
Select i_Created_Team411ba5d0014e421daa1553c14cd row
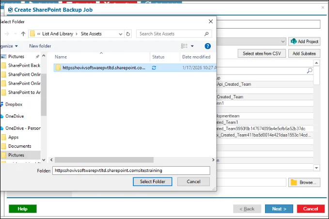[x=265, y=135]
